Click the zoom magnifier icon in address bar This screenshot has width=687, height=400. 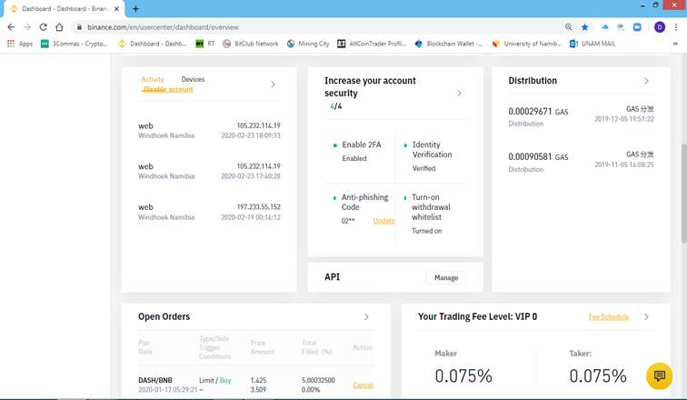(568, 27)
